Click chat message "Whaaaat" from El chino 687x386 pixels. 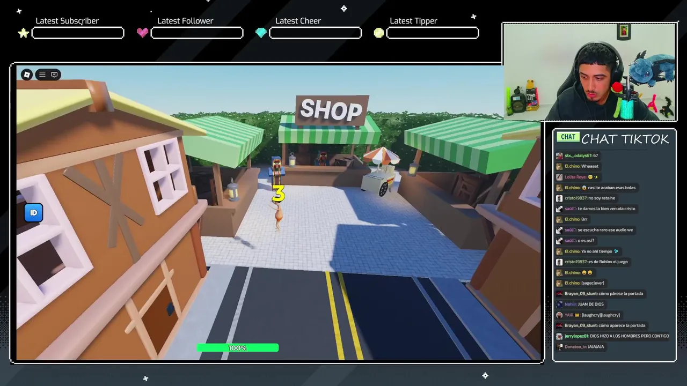(590, 166)
